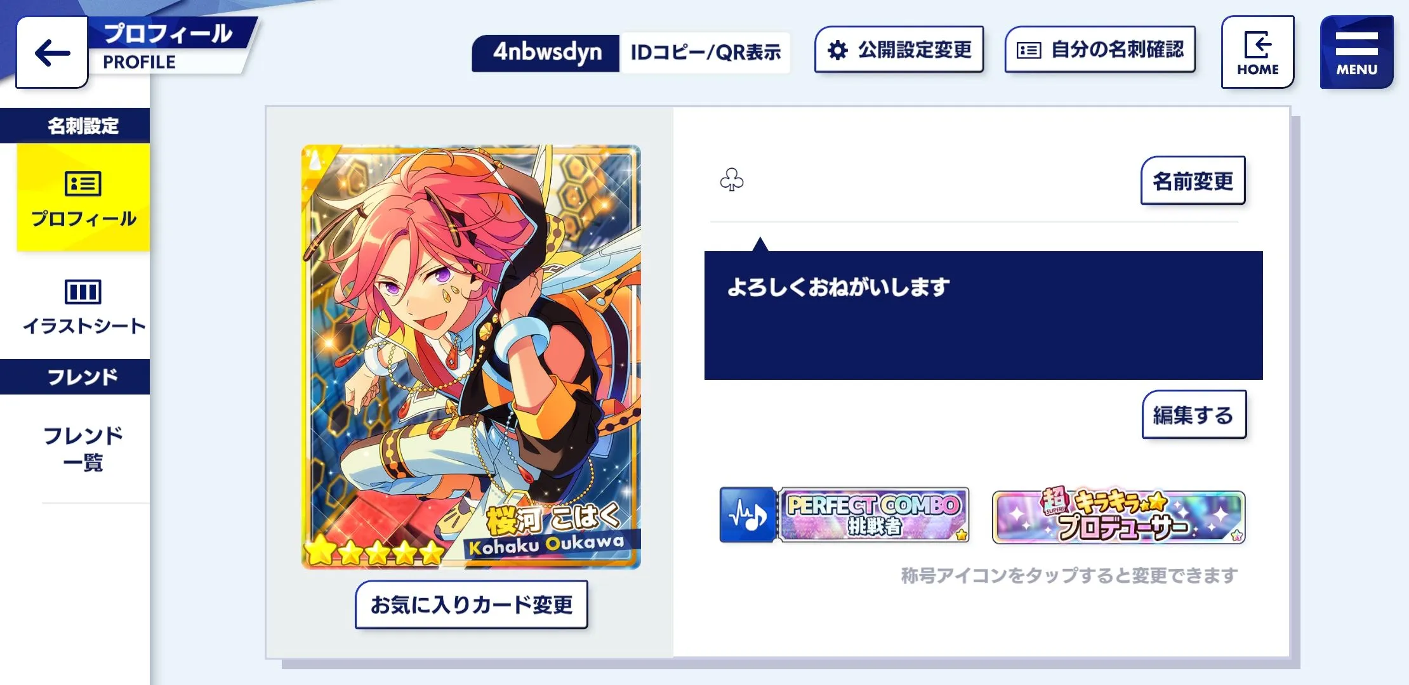The image size is (1409, 685).
Task: Tap the Kohaku Oukawa favorite card
Action: point(471,356)
